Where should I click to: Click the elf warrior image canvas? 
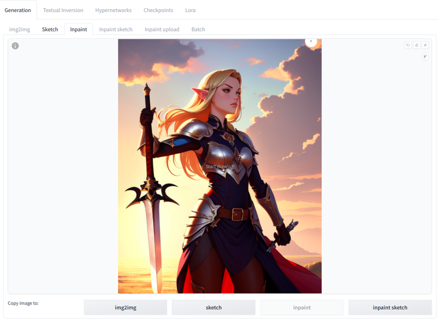coord(220,166)
